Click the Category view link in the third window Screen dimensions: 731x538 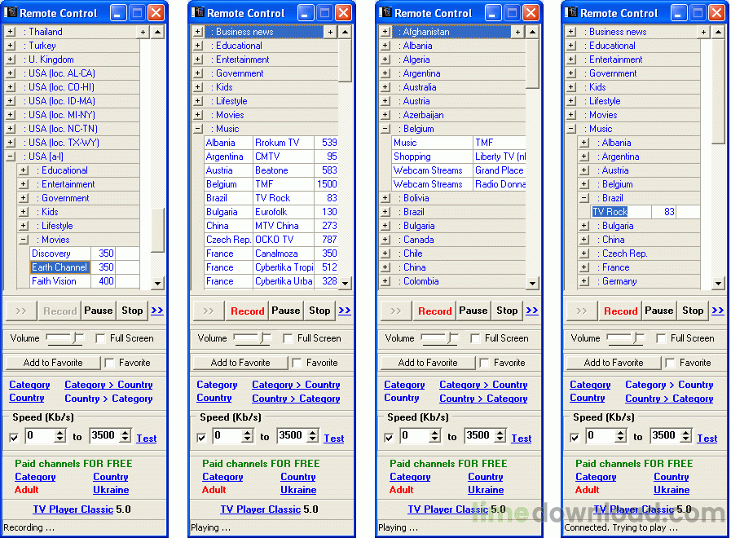pyautogui.click(x=404, y=385)
